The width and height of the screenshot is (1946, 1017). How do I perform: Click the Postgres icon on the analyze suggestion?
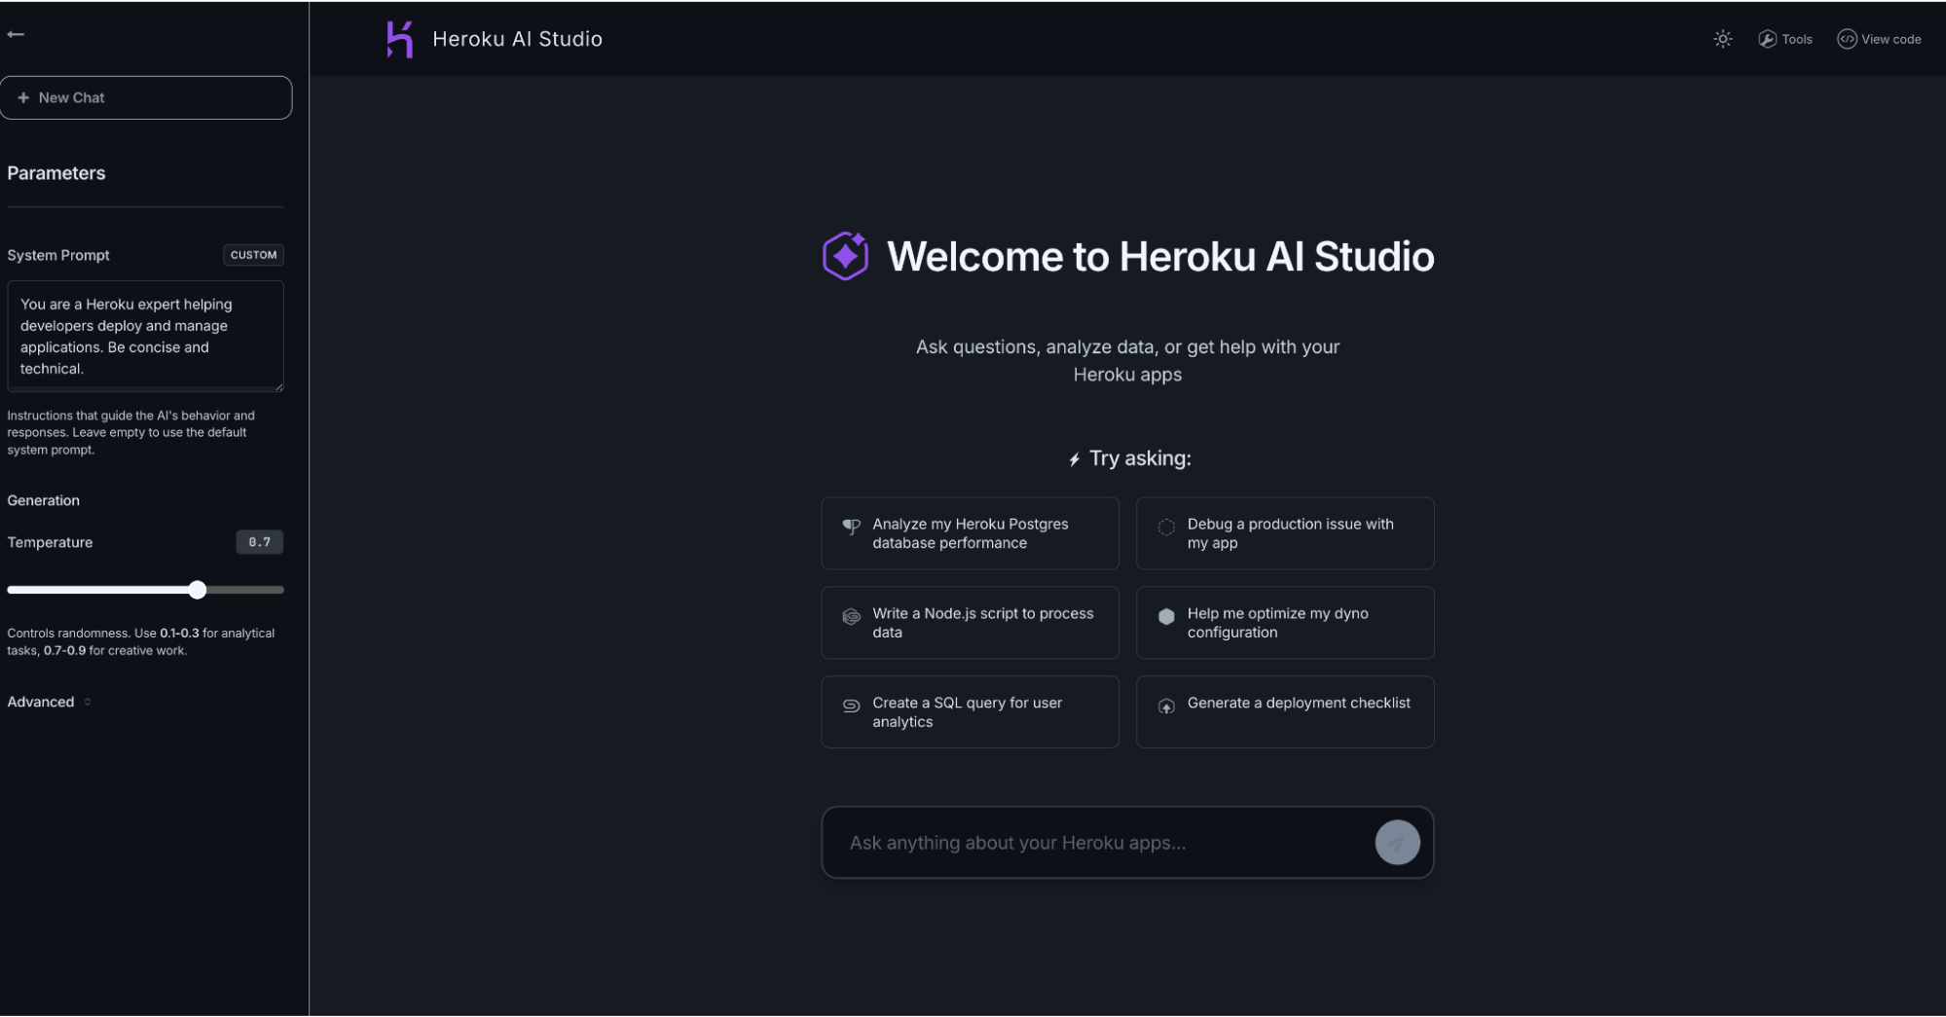851,527
